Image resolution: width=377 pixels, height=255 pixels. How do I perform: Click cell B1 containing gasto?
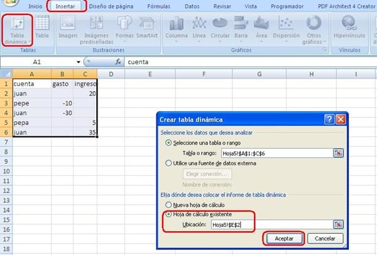(62, 84)
